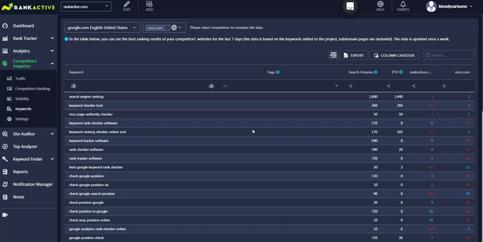Select the moz page authority checker row
483x242 pixels.
269,114
